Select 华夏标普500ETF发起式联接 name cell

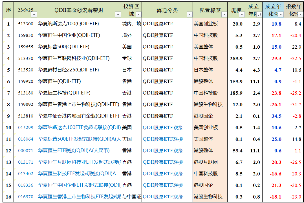pos(79,139)
